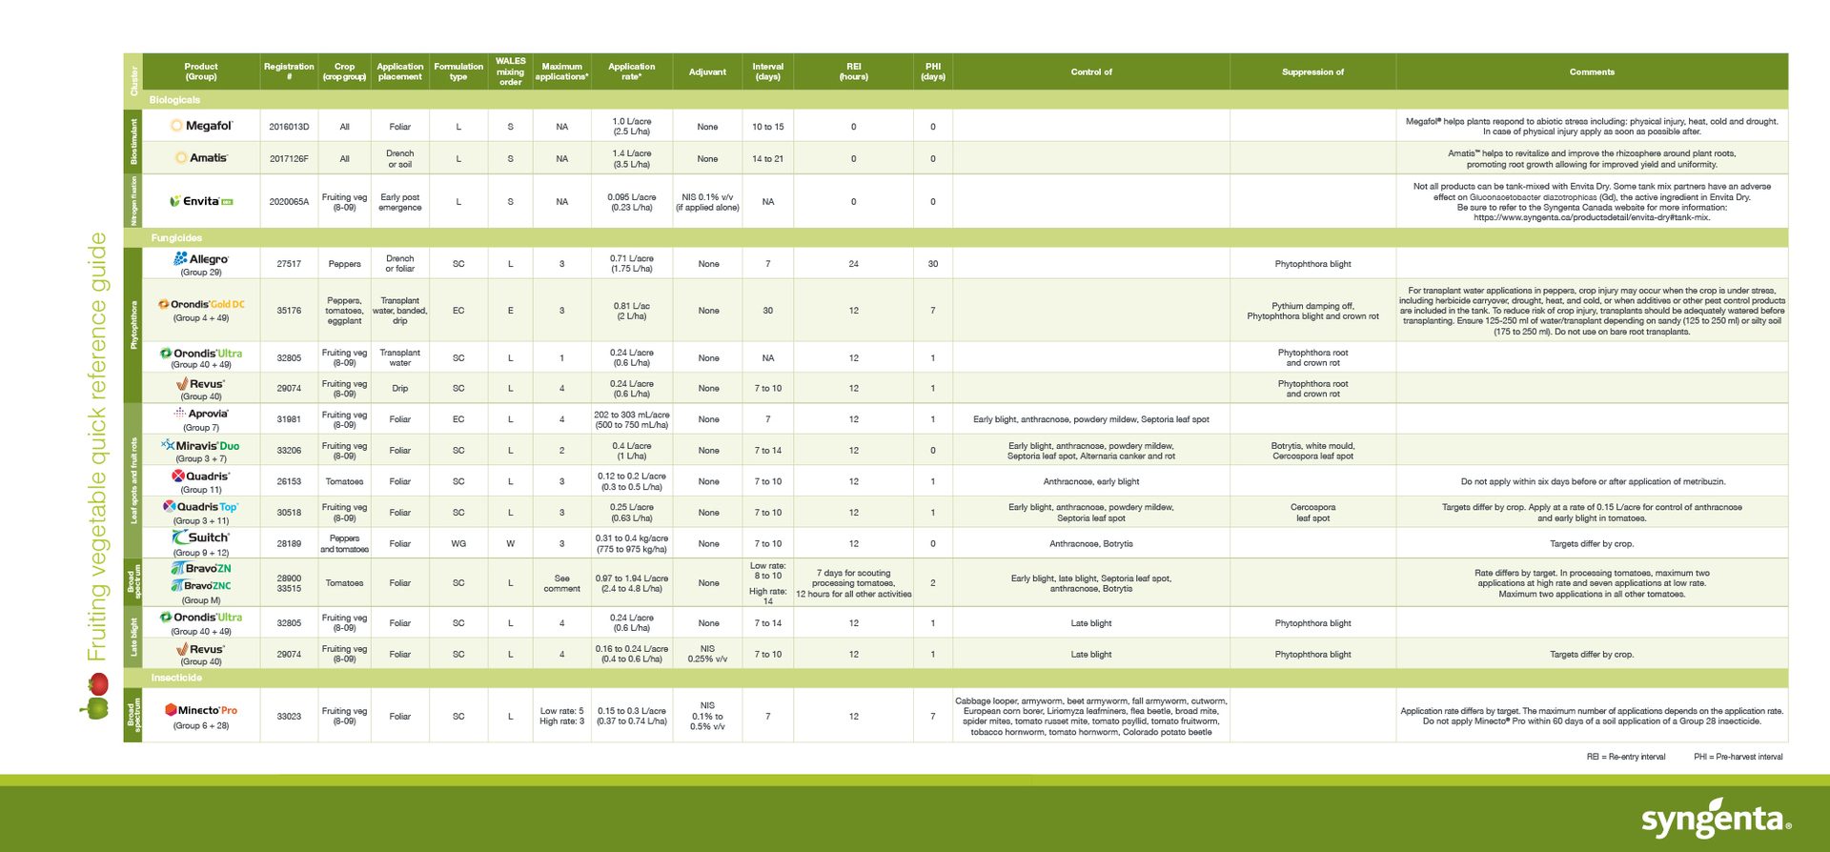Click 'REI = Re-entry interval' legend
The width and height of the screenshot is (1830, 852).
click(1626, 757)
